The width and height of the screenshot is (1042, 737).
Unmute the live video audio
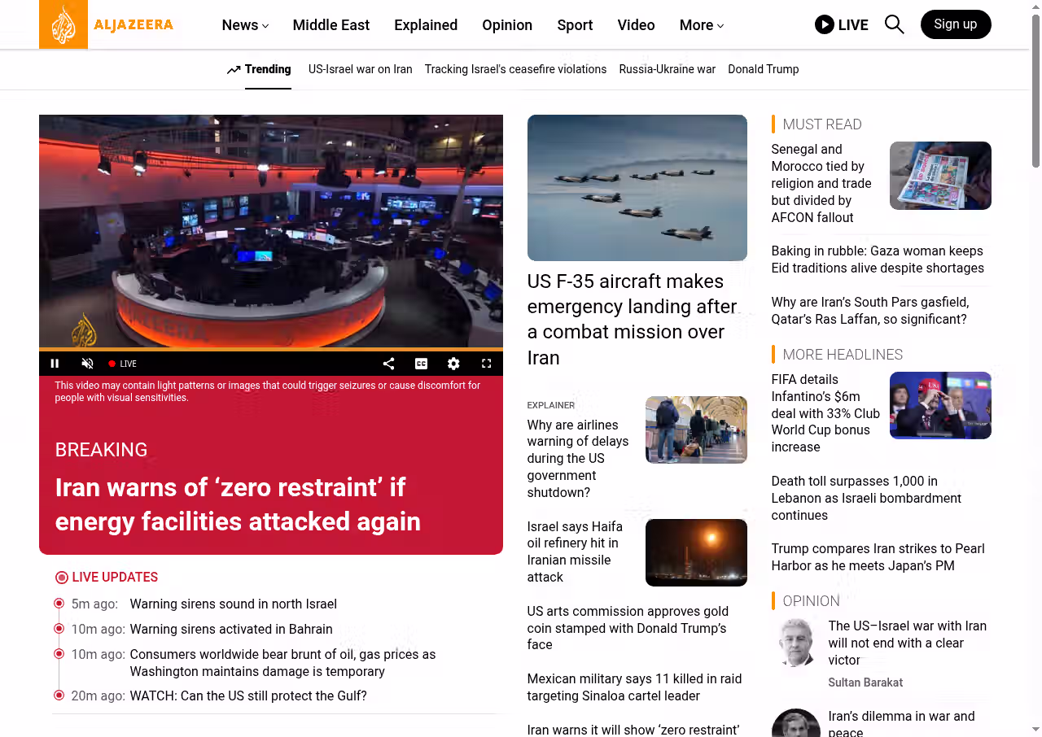[87, 364]
